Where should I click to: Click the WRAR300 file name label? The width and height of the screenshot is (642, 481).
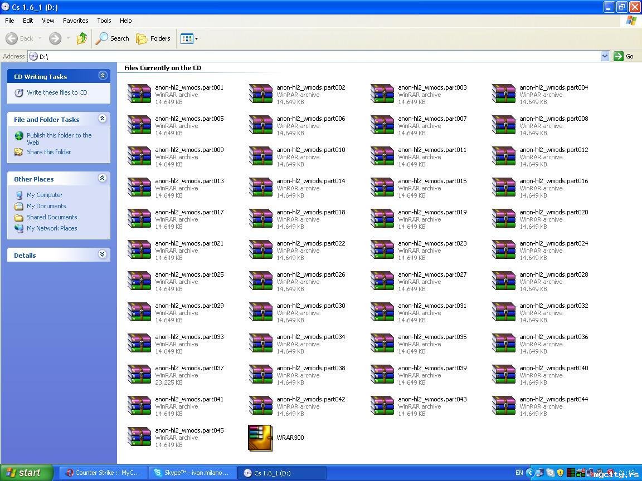(290, 438)
